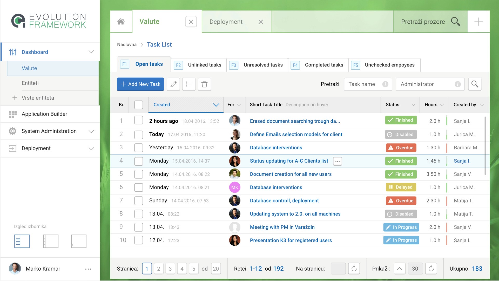Viewport: 499px width, 281px height.
Task: Click the magnifier search button beside Administrator
Action: pos(475,84)
